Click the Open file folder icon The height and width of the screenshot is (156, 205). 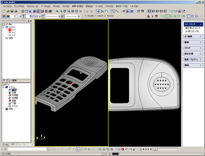(x=8, y=11)
